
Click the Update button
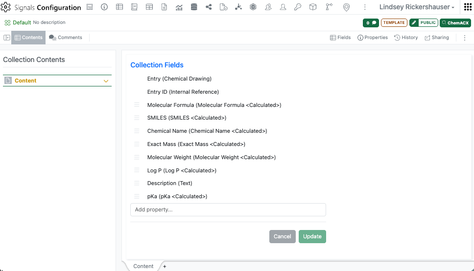(x=312, y=237)
